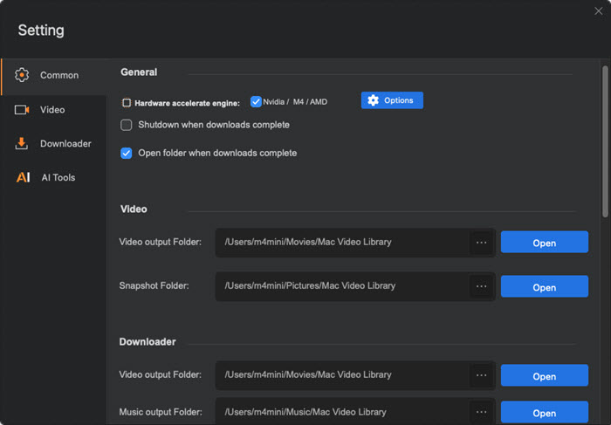611x425 pixels.
Task: Click the Downloader section heading in the settings pane
Action: [148, 341]
